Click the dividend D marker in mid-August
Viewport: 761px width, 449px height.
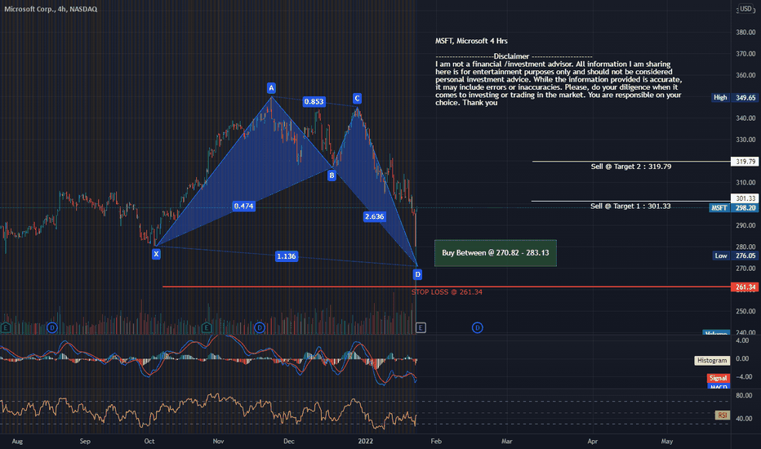52,327
